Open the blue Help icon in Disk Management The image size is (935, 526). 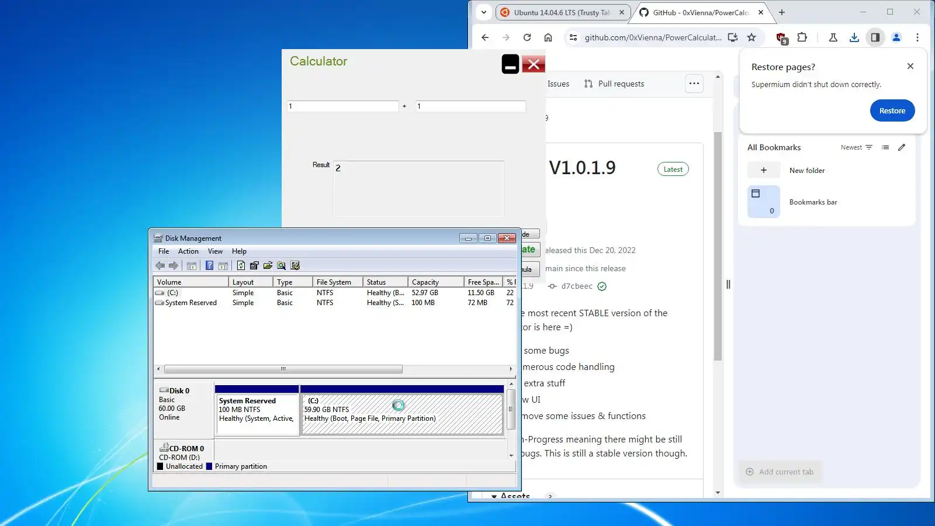pos(209,266)
